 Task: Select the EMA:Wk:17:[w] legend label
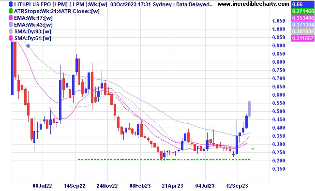(x=33, y=18)
